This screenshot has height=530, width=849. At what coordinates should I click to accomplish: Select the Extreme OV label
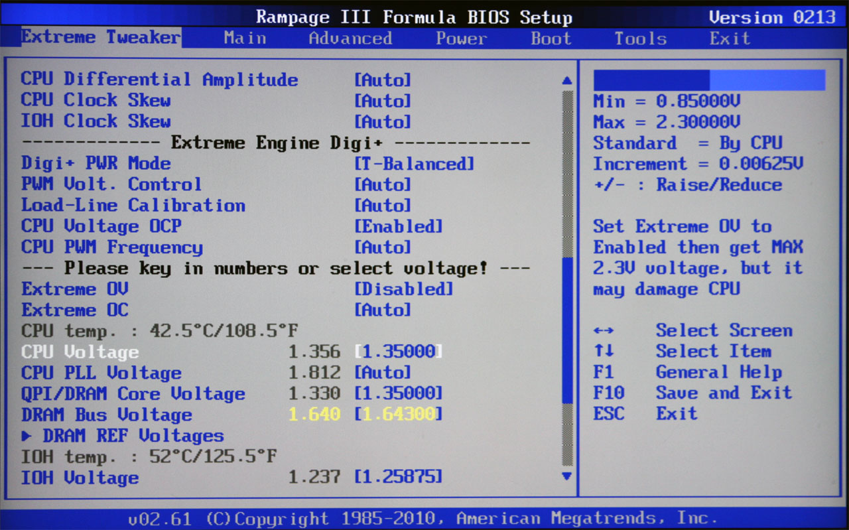[x=74, y=289]
